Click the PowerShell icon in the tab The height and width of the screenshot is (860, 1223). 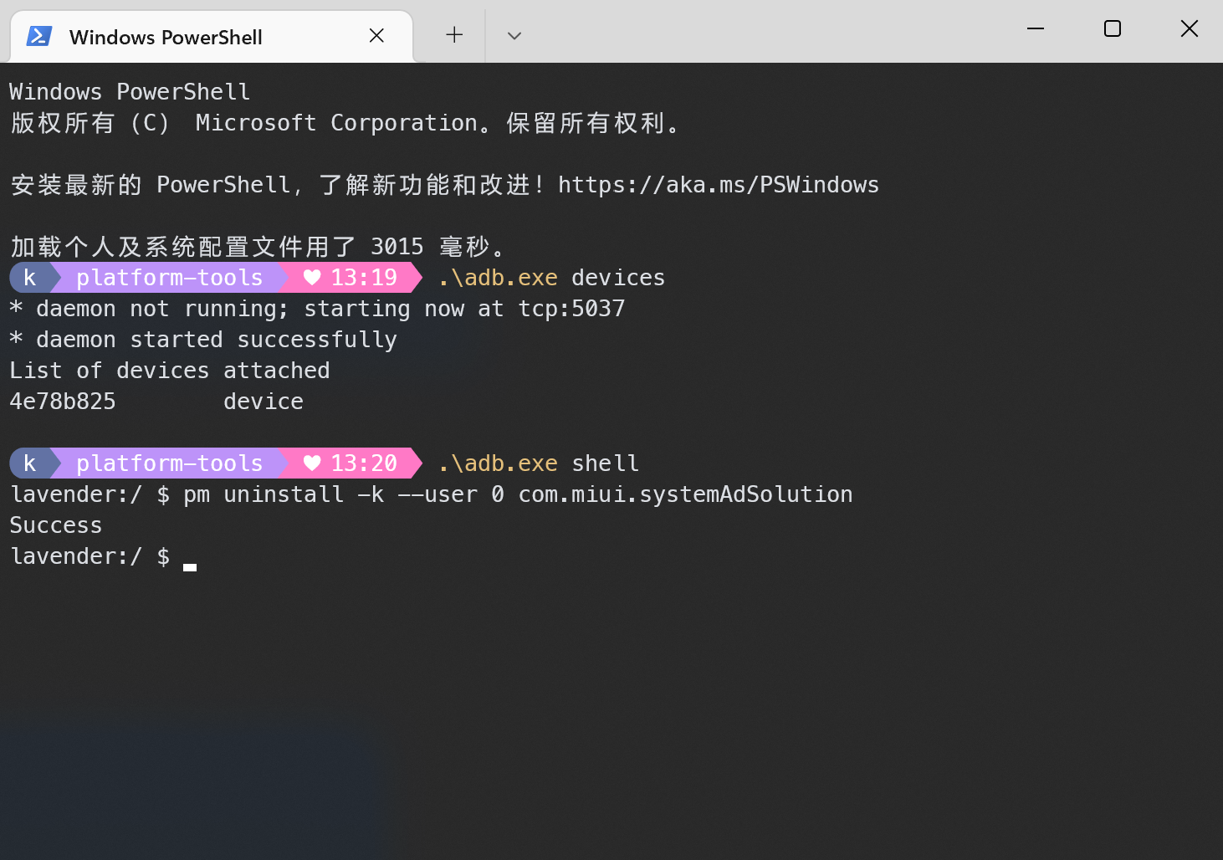click(x=38, y=36)
